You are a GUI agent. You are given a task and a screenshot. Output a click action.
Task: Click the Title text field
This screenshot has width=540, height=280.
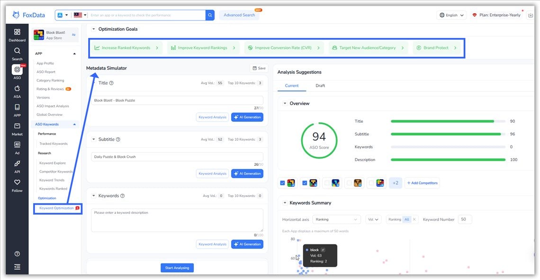[177, 100]
